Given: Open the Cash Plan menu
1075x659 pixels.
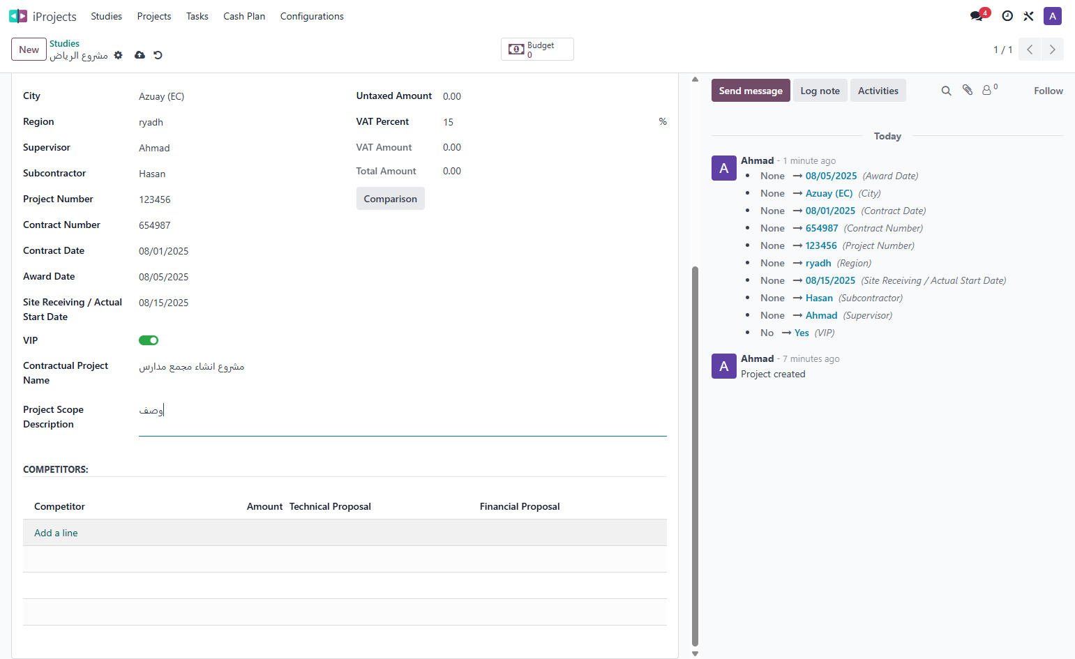Looking at the screenshot, I should tap(244, 16).
